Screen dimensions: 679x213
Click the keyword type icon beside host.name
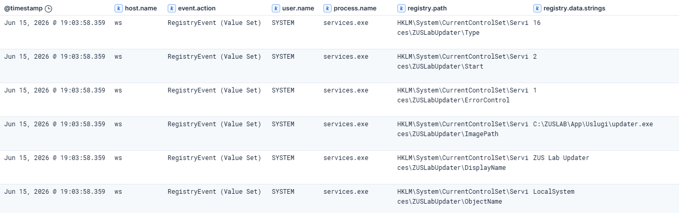coord(118,8)
